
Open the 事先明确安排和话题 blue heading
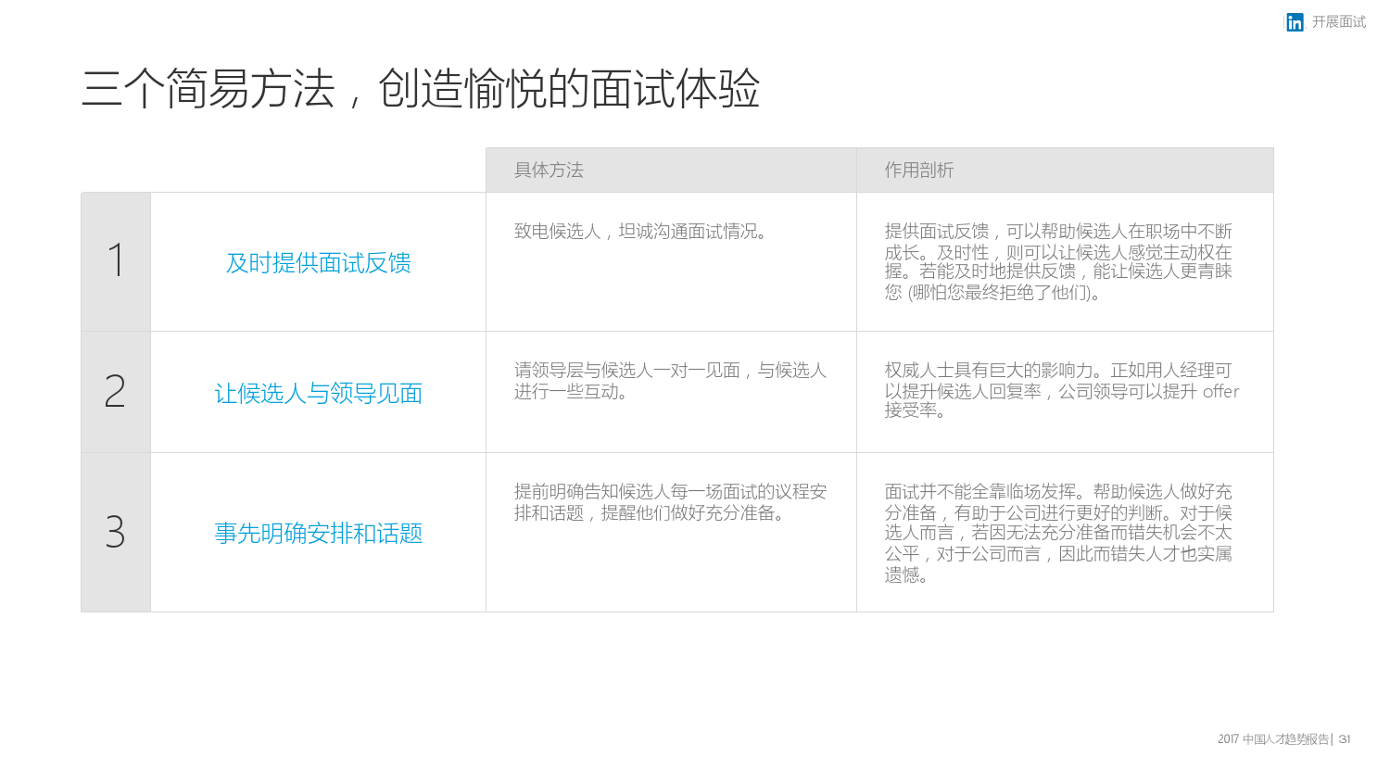point(318,535)
